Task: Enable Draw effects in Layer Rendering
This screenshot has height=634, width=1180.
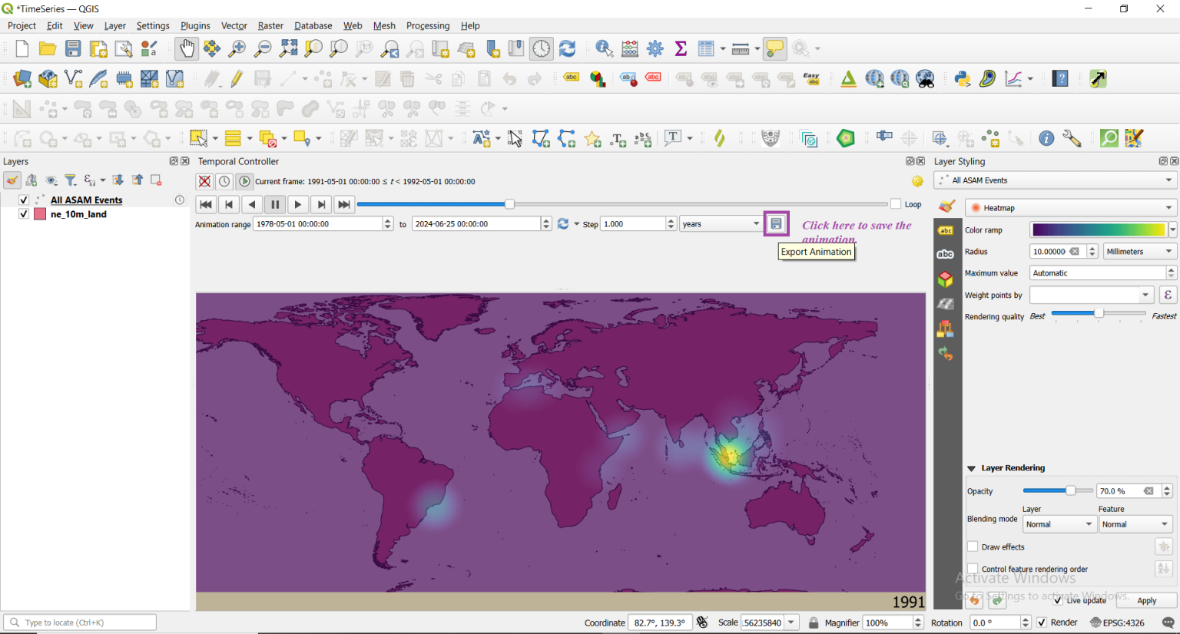Action: coord(973,546)
